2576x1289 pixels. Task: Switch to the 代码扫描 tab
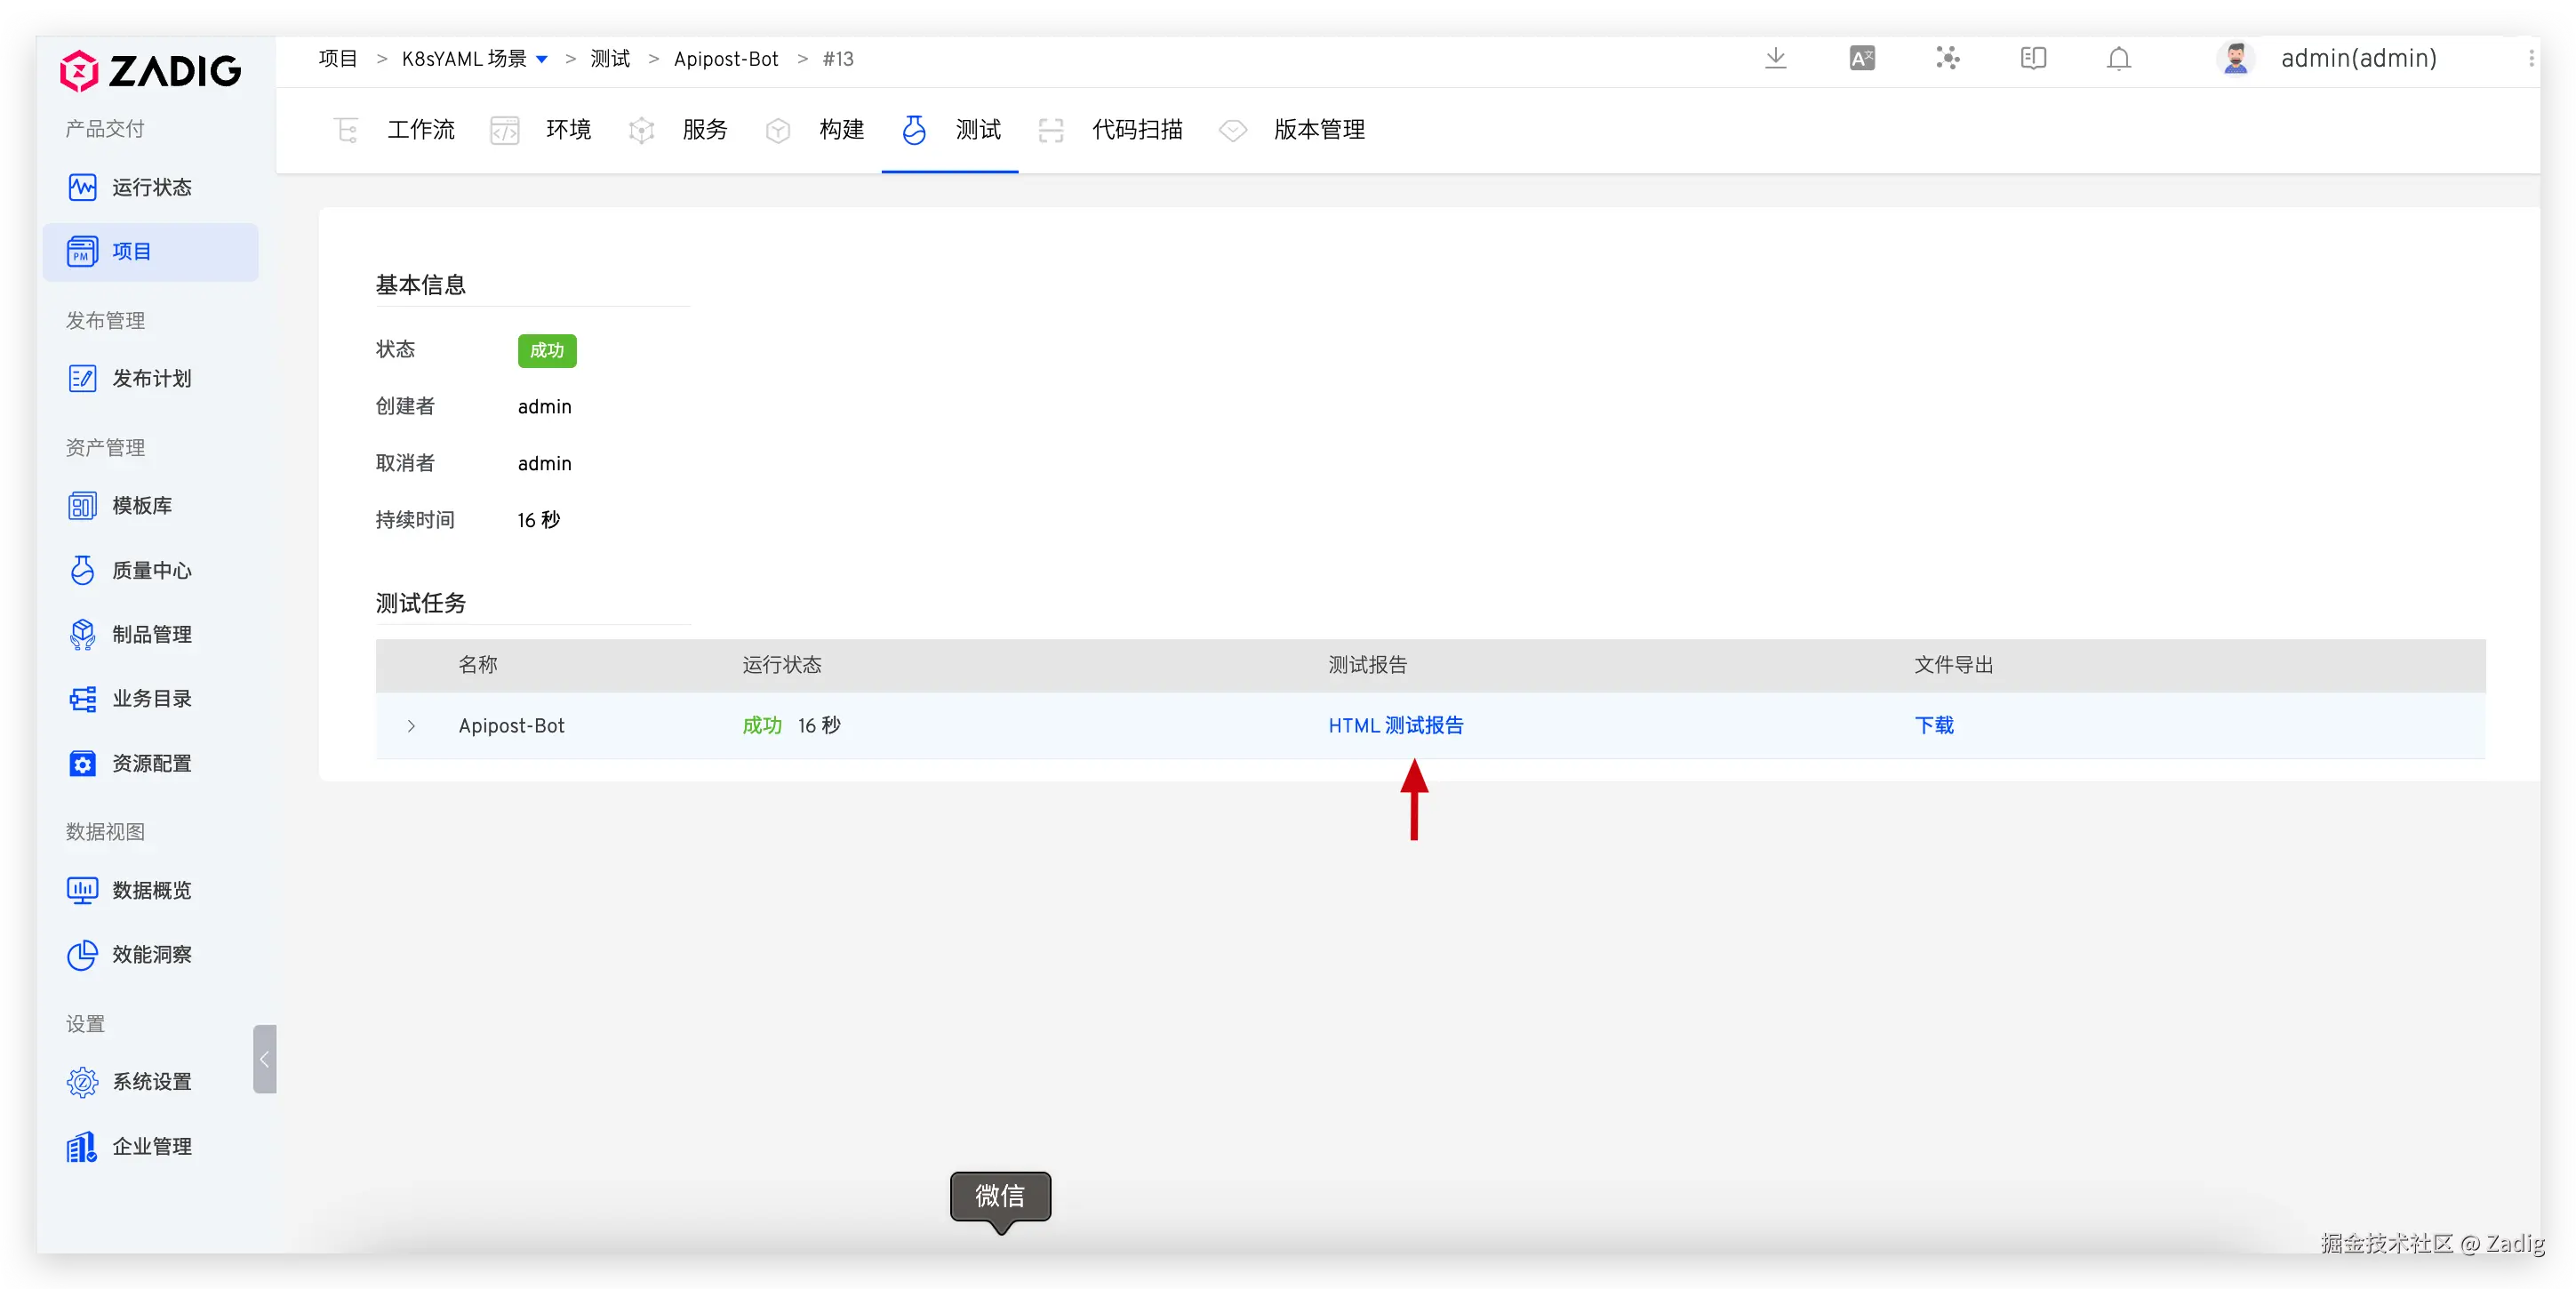point(1136,130)
